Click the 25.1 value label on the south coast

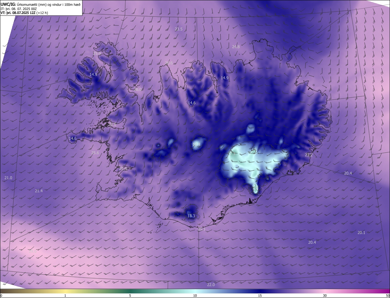coord(202,229)
